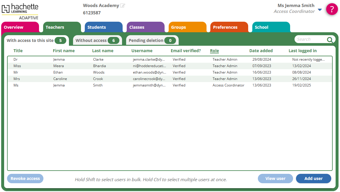This screenshot has width=340, height=192.
Task: Show teachers Without access
Action: (97, 40)
